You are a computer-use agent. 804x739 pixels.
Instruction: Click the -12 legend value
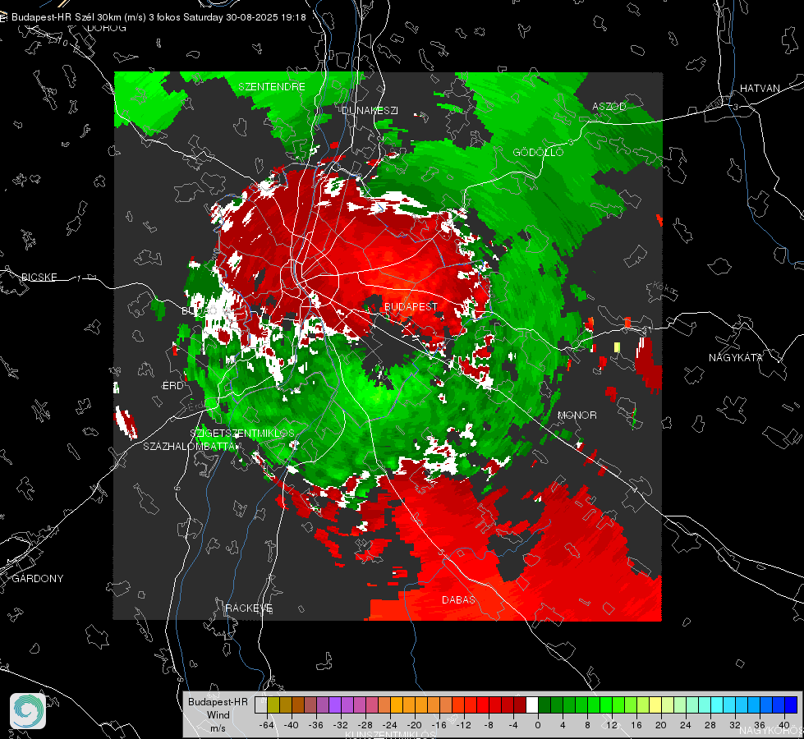click(x=463, y=725)
